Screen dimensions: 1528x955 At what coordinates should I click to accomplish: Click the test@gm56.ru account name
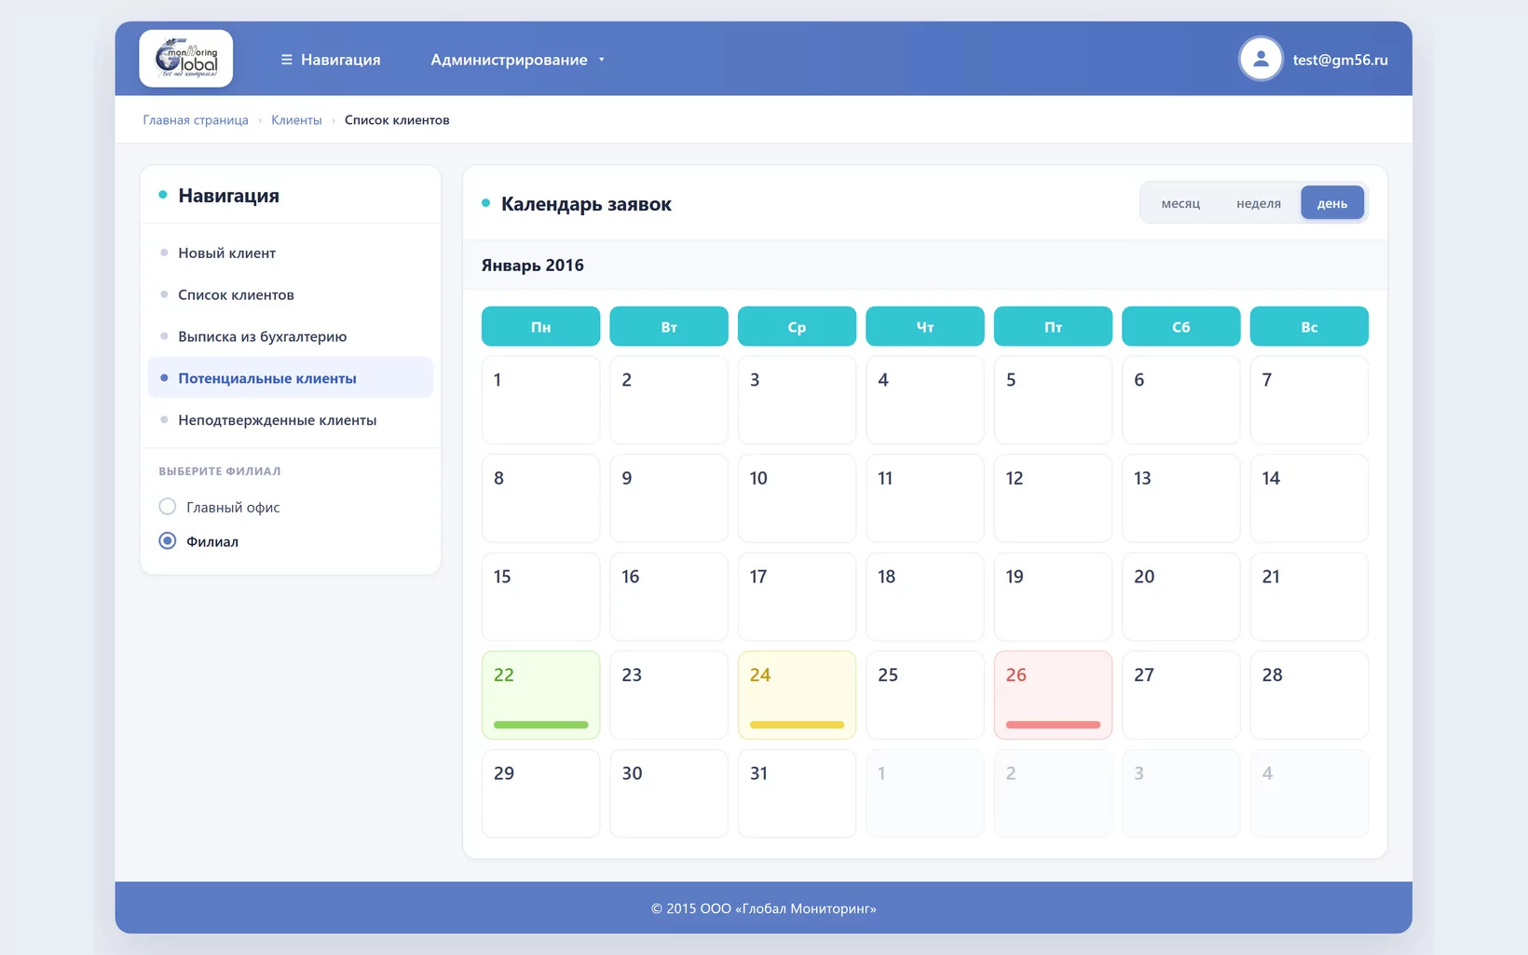coord(1340,60)
